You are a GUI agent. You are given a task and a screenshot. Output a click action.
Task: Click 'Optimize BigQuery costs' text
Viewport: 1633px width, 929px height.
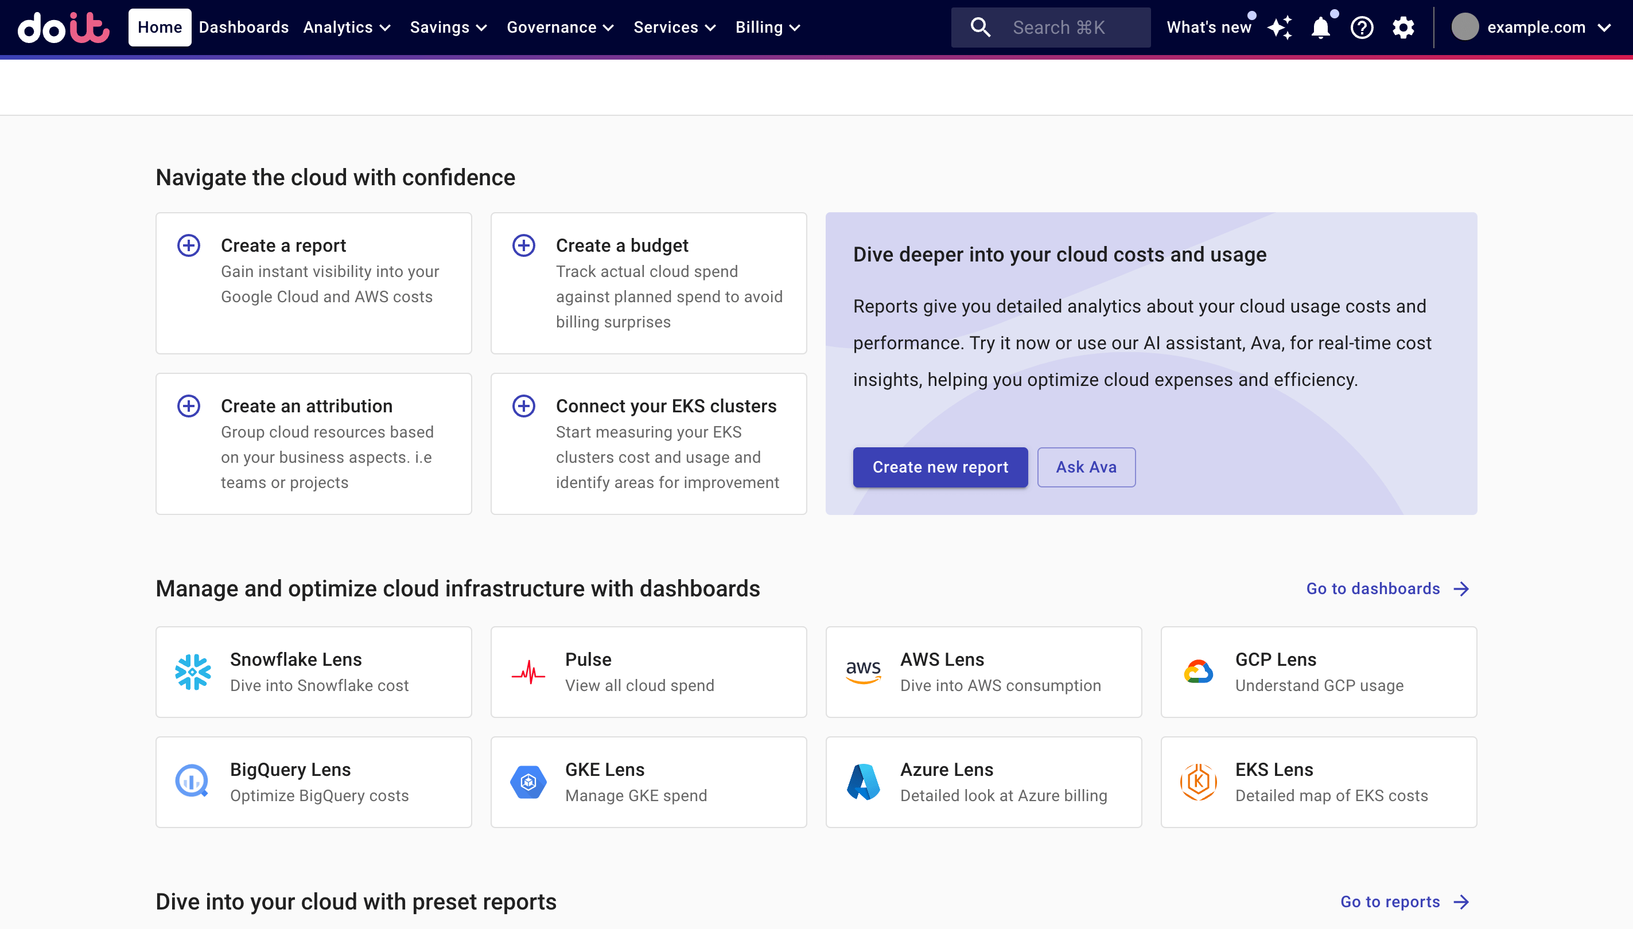pyautogui.click(x=319, y=795)
